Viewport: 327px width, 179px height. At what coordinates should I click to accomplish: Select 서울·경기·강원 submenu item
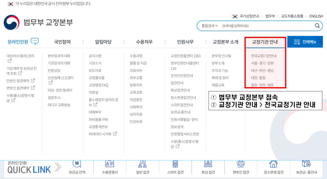(x=262, y=63)
